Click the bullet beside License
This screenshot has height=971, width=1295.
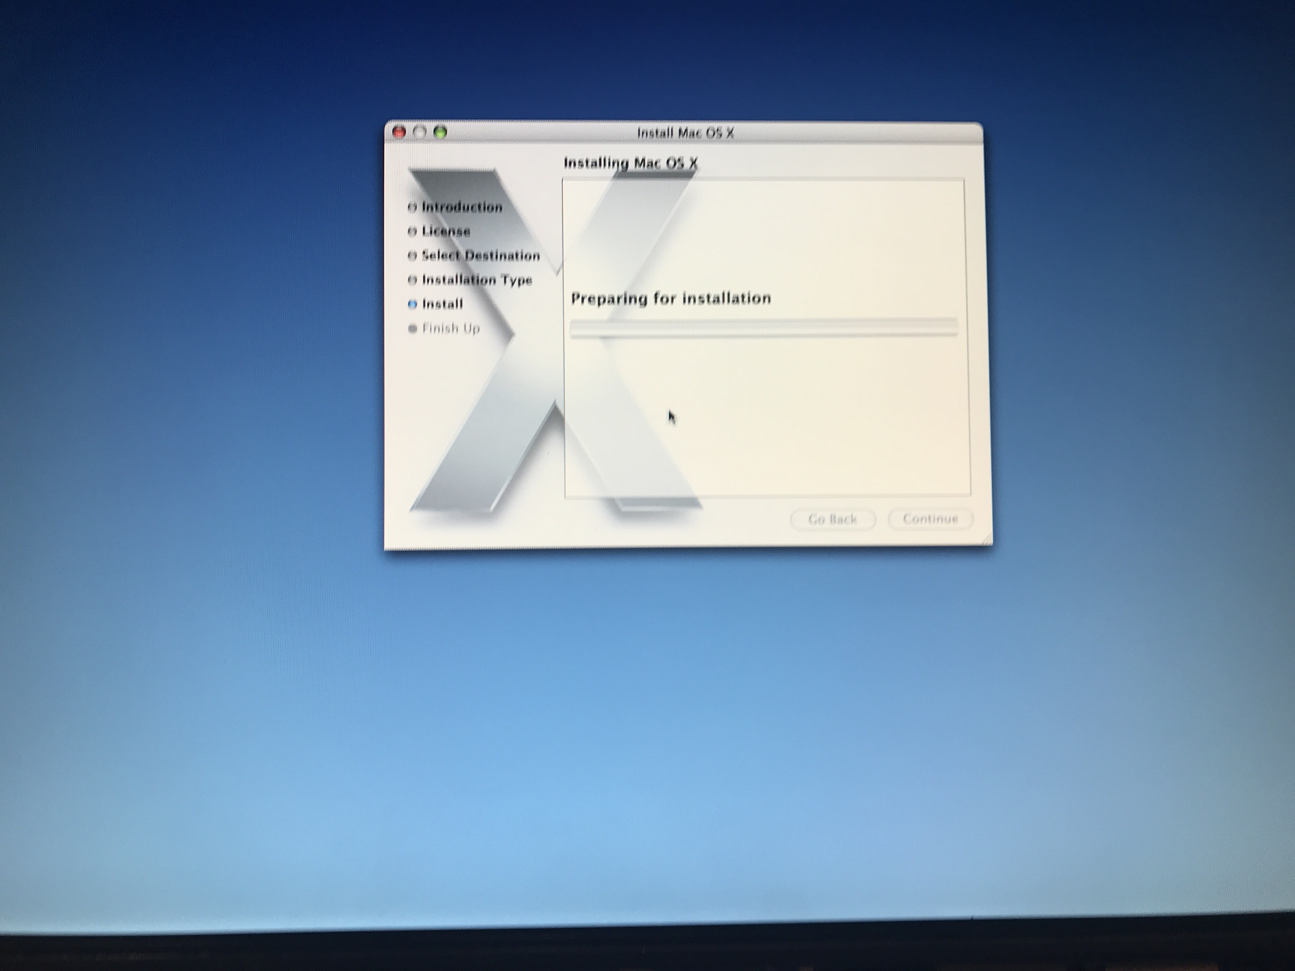[x=412, y=232]
